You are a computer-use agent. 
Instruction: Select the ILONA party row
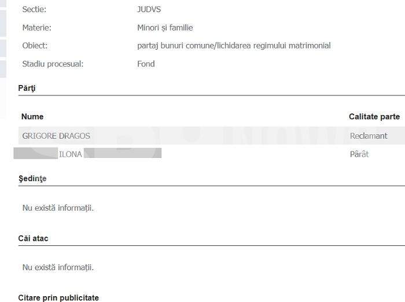pos(70,154)
